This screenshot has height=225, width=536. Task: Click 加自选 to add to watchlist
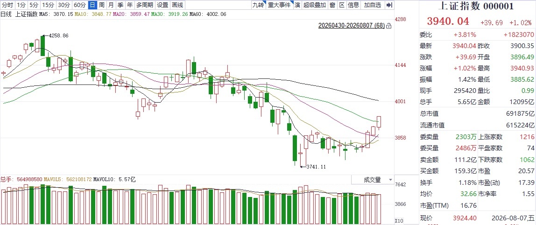click(372, 5)
